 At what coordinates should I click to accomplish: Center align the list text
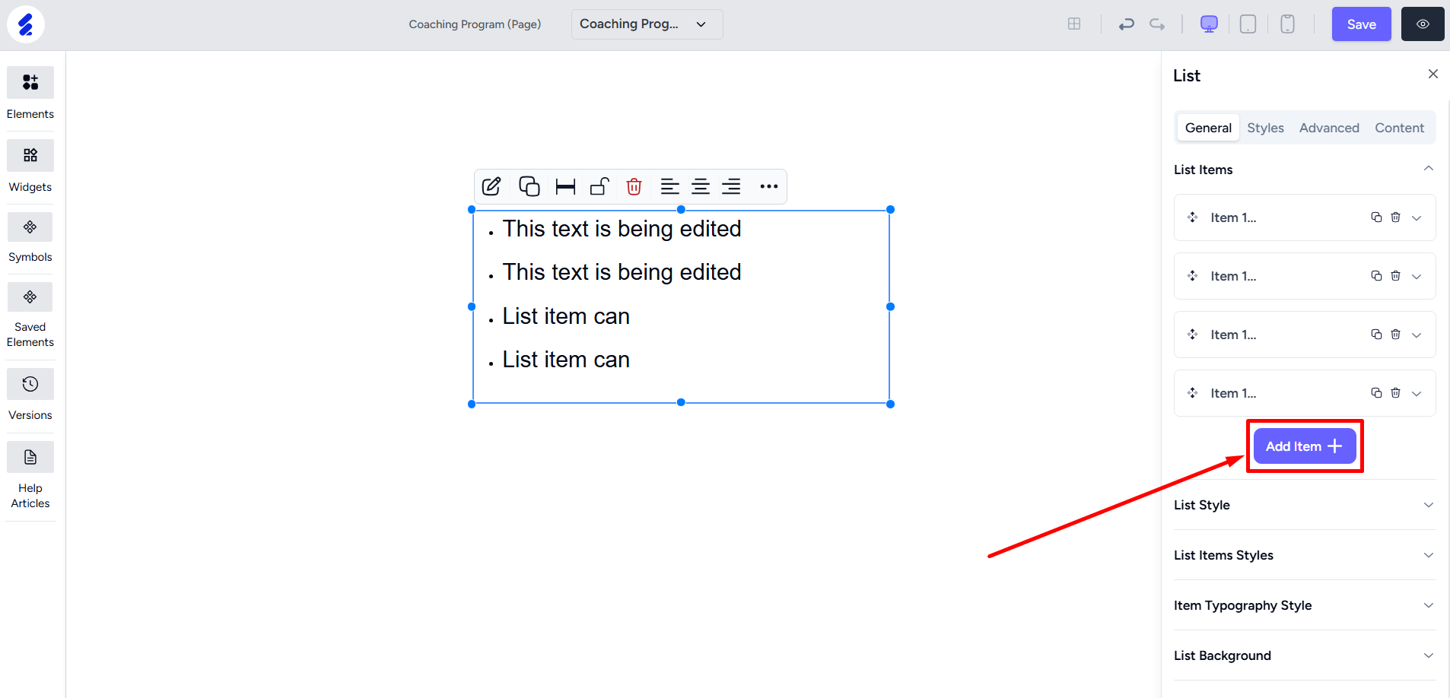tap(701, 186)
